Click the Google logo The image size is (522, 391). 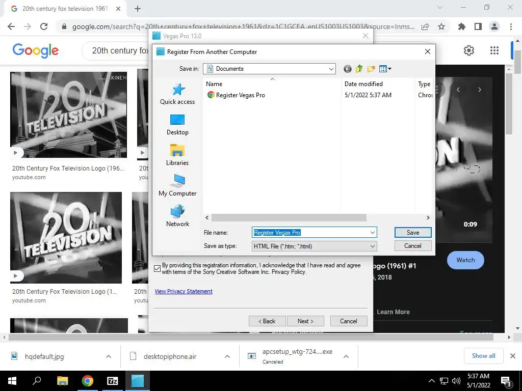tap(35, 50)
